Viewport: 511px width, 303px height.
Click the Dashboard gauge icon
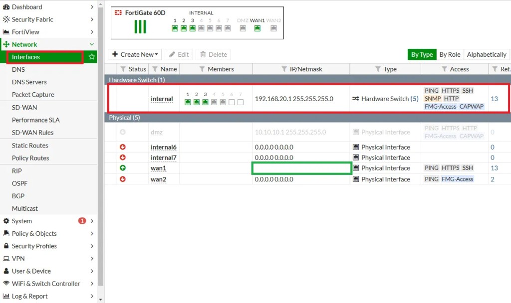coord(6,7)
